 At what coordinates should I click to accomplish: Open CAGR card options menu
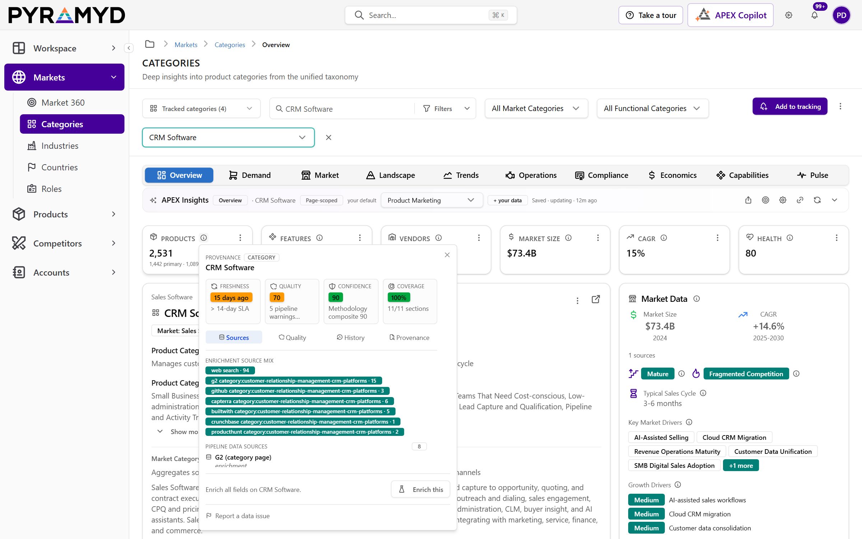[717, 238]
